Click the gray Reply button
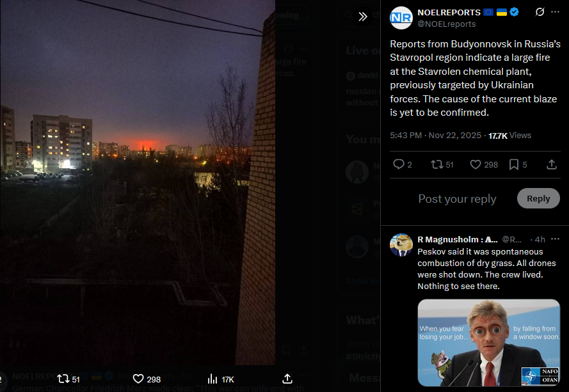The height and width of the screenshot is (392, 569). tap(538, 198)
